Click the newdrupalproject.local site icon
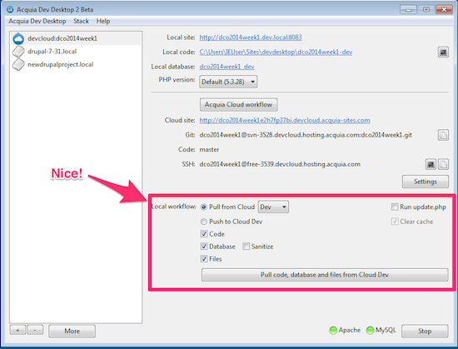The height and width of the screenshot is (349, 458). tap(18, 64)
